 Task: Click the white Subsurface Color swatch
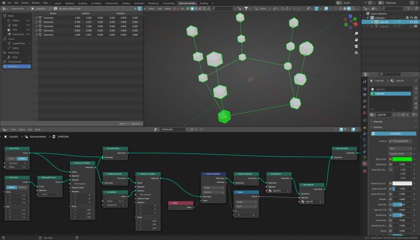pyautogui.click(x=402, y=183)
